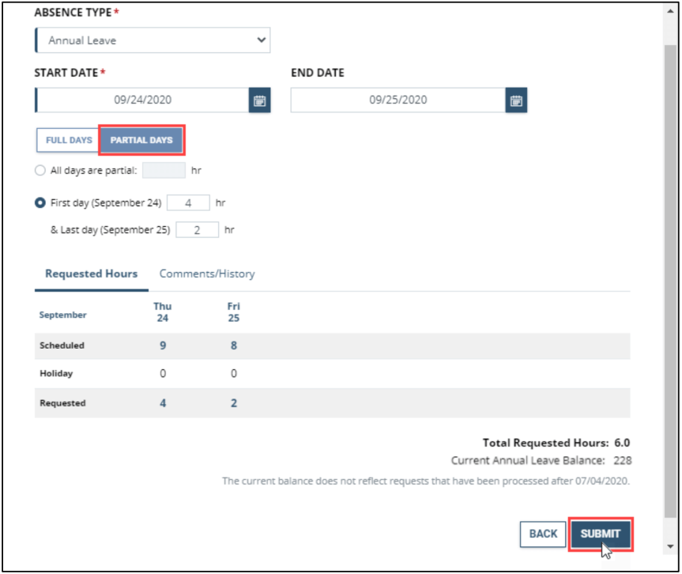Click the Thursday scheduled hours value 9

pos(163,346)
